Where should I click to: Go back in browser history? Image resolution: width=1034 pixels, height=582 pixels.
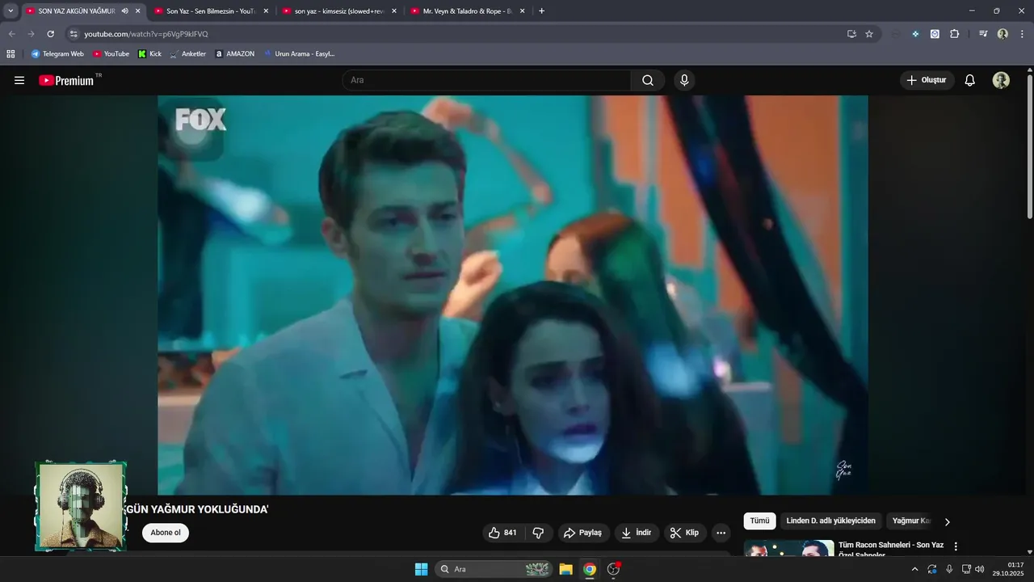[x=11, y=34]
